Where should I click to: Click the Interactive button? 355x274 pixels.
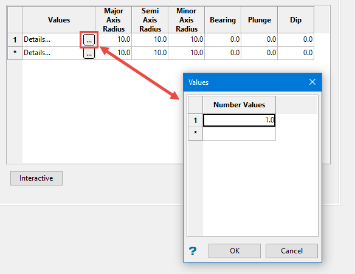tap(36, 178)
